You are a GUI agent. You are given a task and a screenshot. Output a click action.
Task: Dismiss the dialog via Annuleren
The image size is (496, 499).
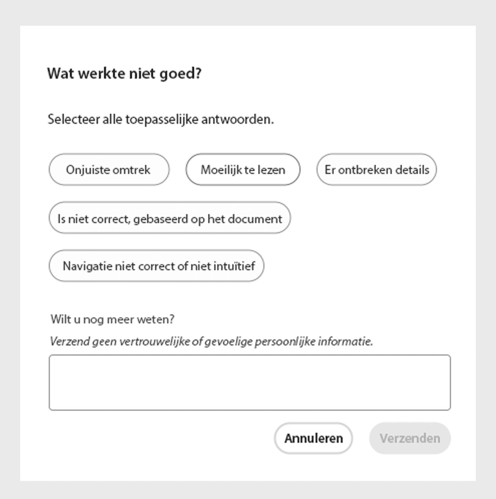click(313, 438)
